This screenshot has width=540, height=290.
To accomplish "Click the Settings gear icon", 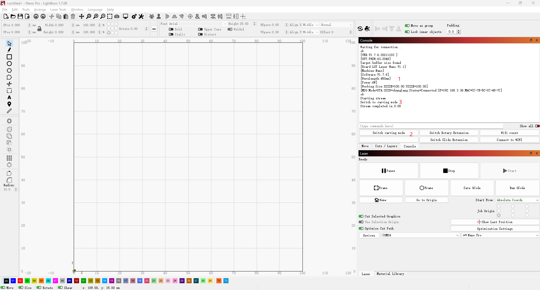I will pos(134,16).
